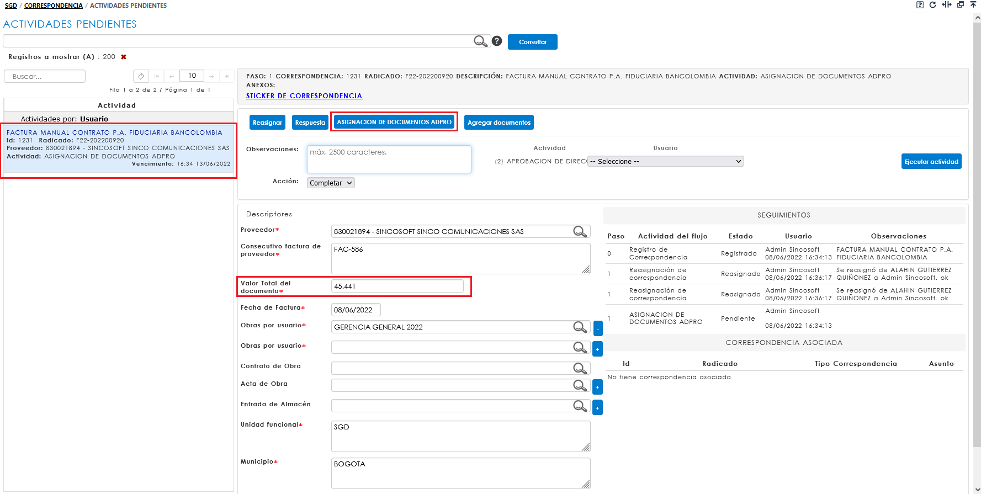Image resolution: width=981 pixels, height=494 pixels.
Task: Click Pendiente status in seguimientos table
Action: click(738, 318)
